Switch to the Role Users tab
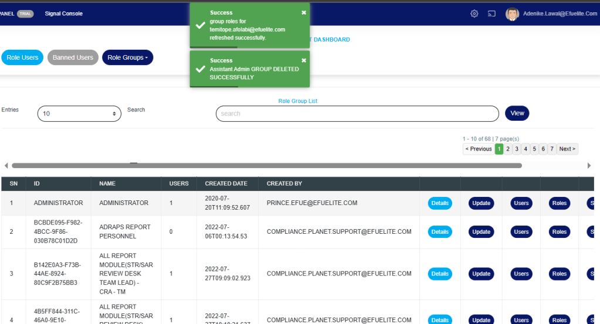600x324 pixels. 22,57
